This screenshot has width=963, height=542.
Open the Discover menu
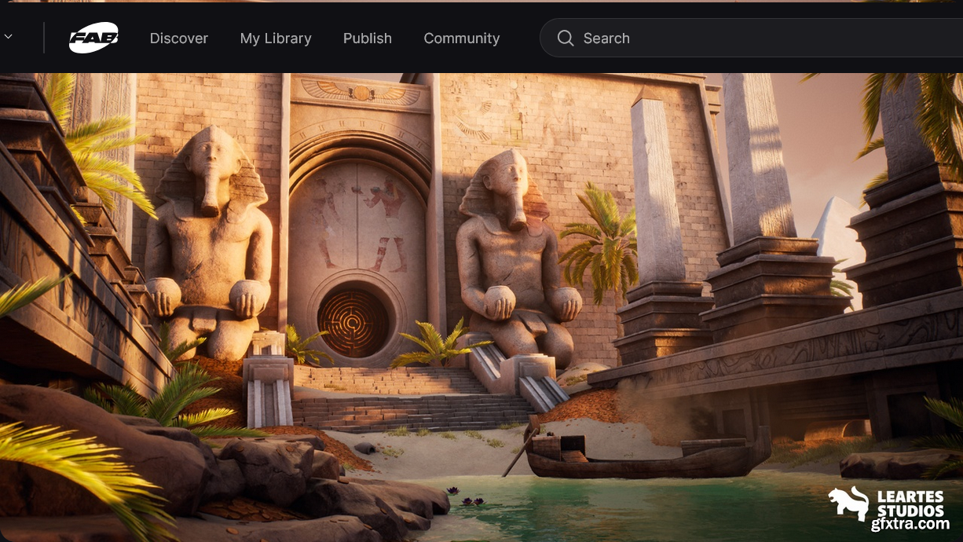(x=178, y=38)
